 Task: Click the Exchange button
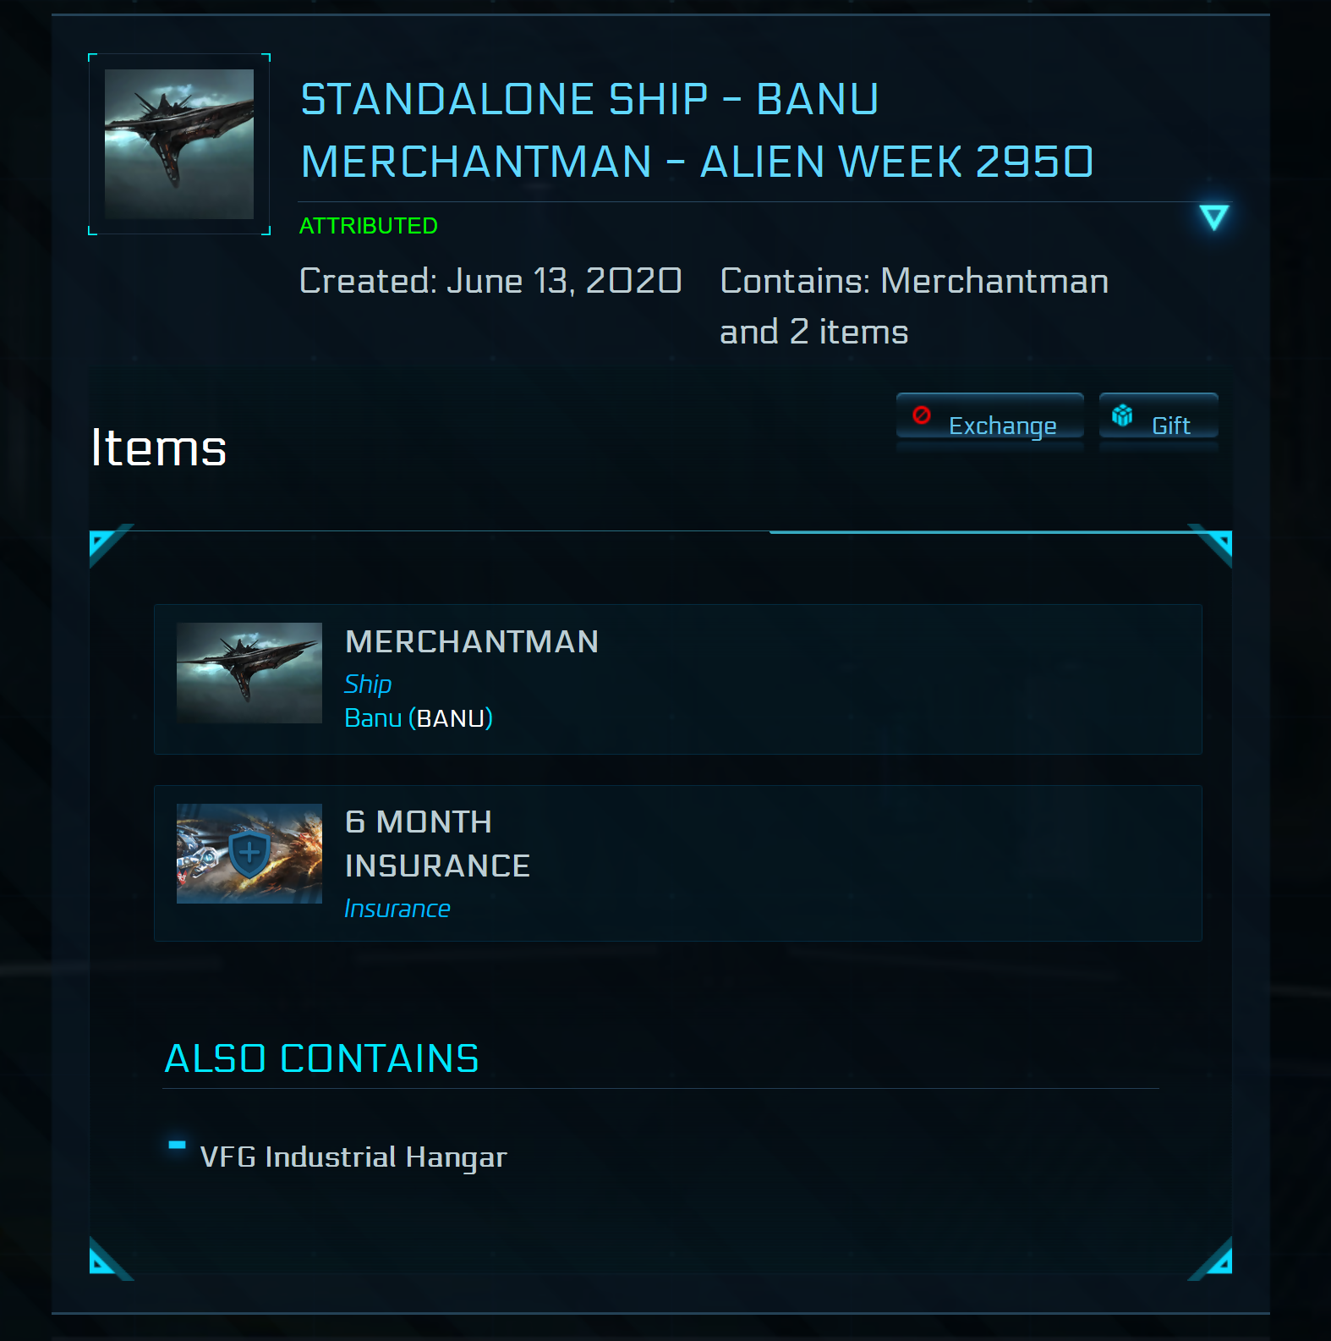pos(989,418)
